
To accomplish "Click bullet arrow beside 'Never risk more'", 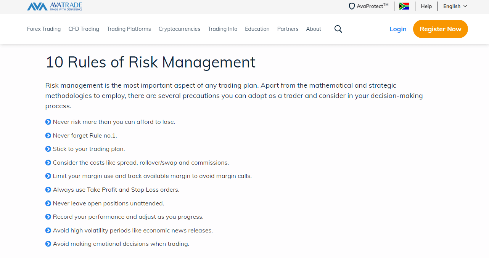I will click(48, 122).
